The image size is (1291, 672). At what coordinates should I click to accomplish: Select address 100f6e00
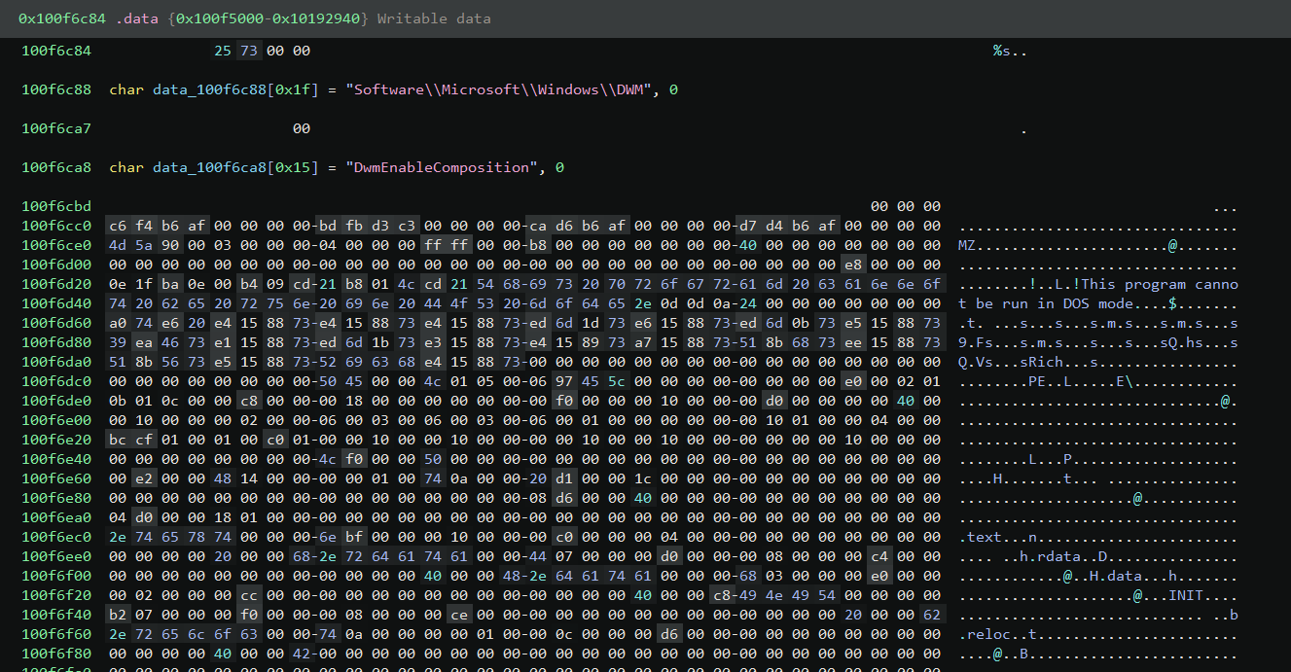pyautogui.click(x=56, y=420)
